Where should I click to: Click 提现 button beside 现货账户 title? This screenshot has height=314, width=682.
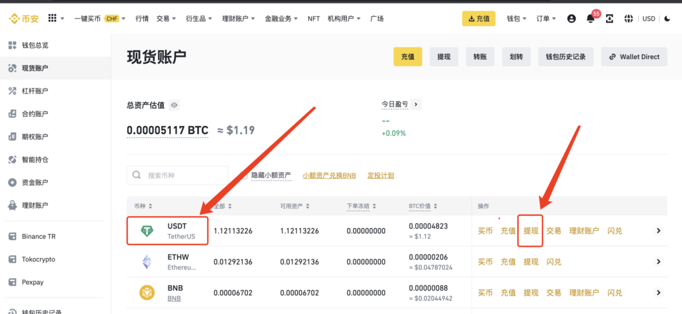pyautogui.click(x=444, y=57)
